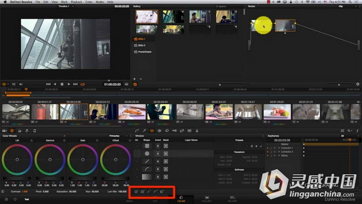Open the Power Window palette icon
362x204 pixels.
[152, 131]
